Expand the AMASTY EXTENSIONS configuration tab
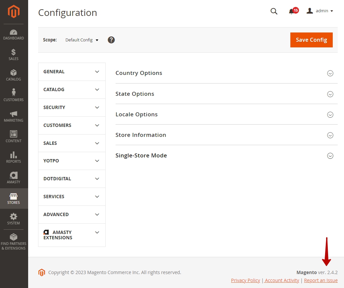 point(72,235)
